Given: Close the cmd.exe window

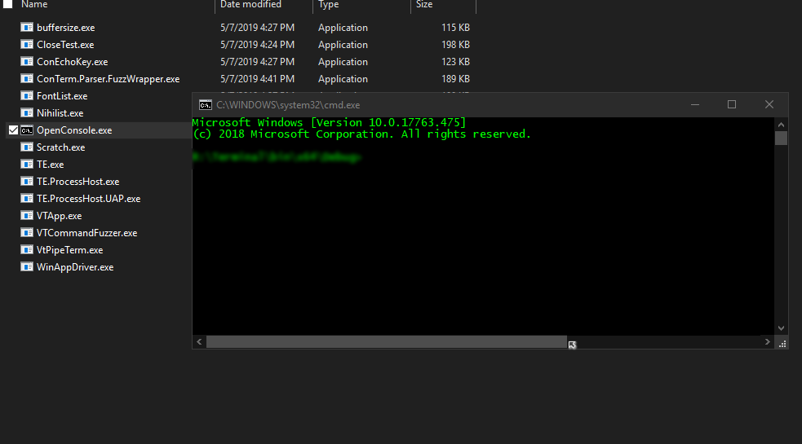Looking at the screenshot, I should 769,105.
